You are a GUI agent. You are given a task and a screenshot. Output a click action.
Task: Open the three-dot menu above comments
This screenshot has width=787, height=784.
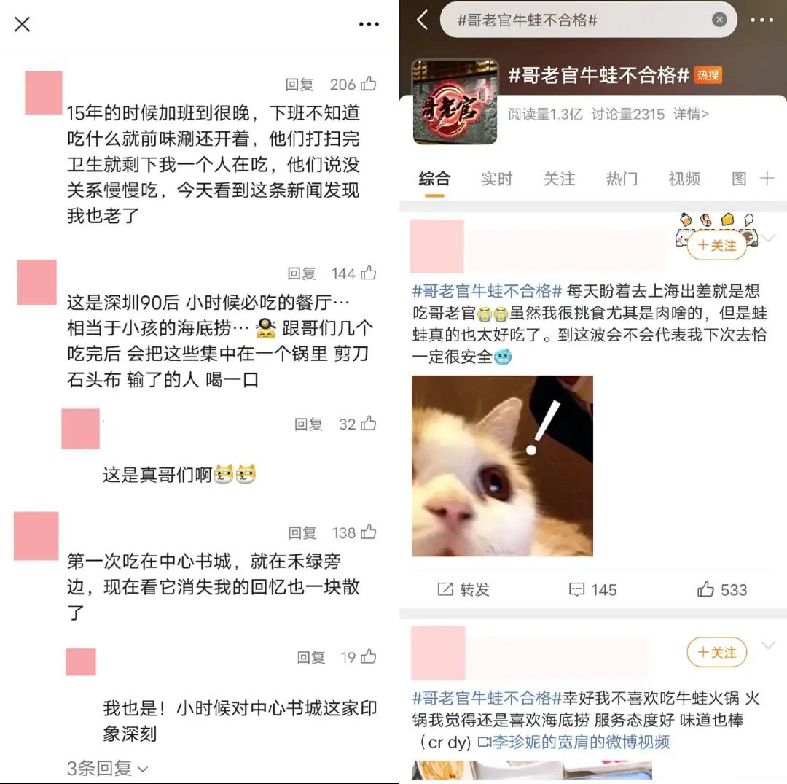[x=369, y=24]
